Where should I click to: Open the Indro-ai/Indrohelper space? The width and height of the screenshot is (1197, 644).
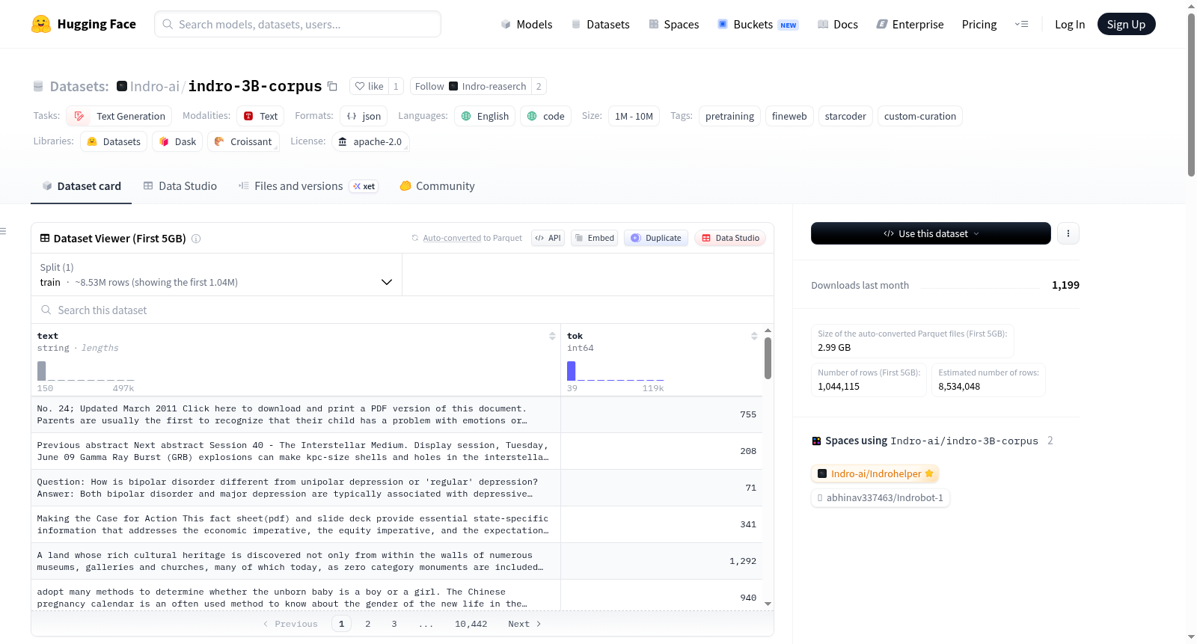(875, 473)
